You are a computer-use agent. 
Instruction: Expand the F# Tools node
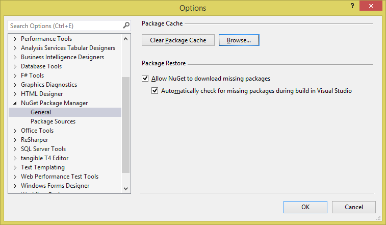click(x=15, y=76)
